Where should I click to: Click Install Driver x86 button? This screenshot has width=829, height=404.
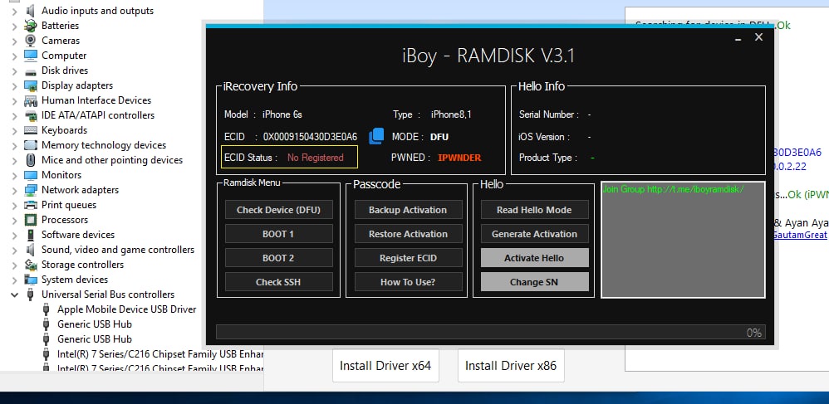point(511,366)
